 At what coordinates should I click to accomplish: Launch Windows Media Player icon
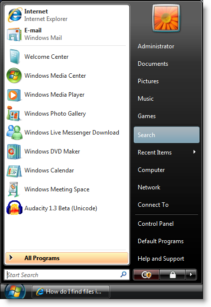pos(14,95)
